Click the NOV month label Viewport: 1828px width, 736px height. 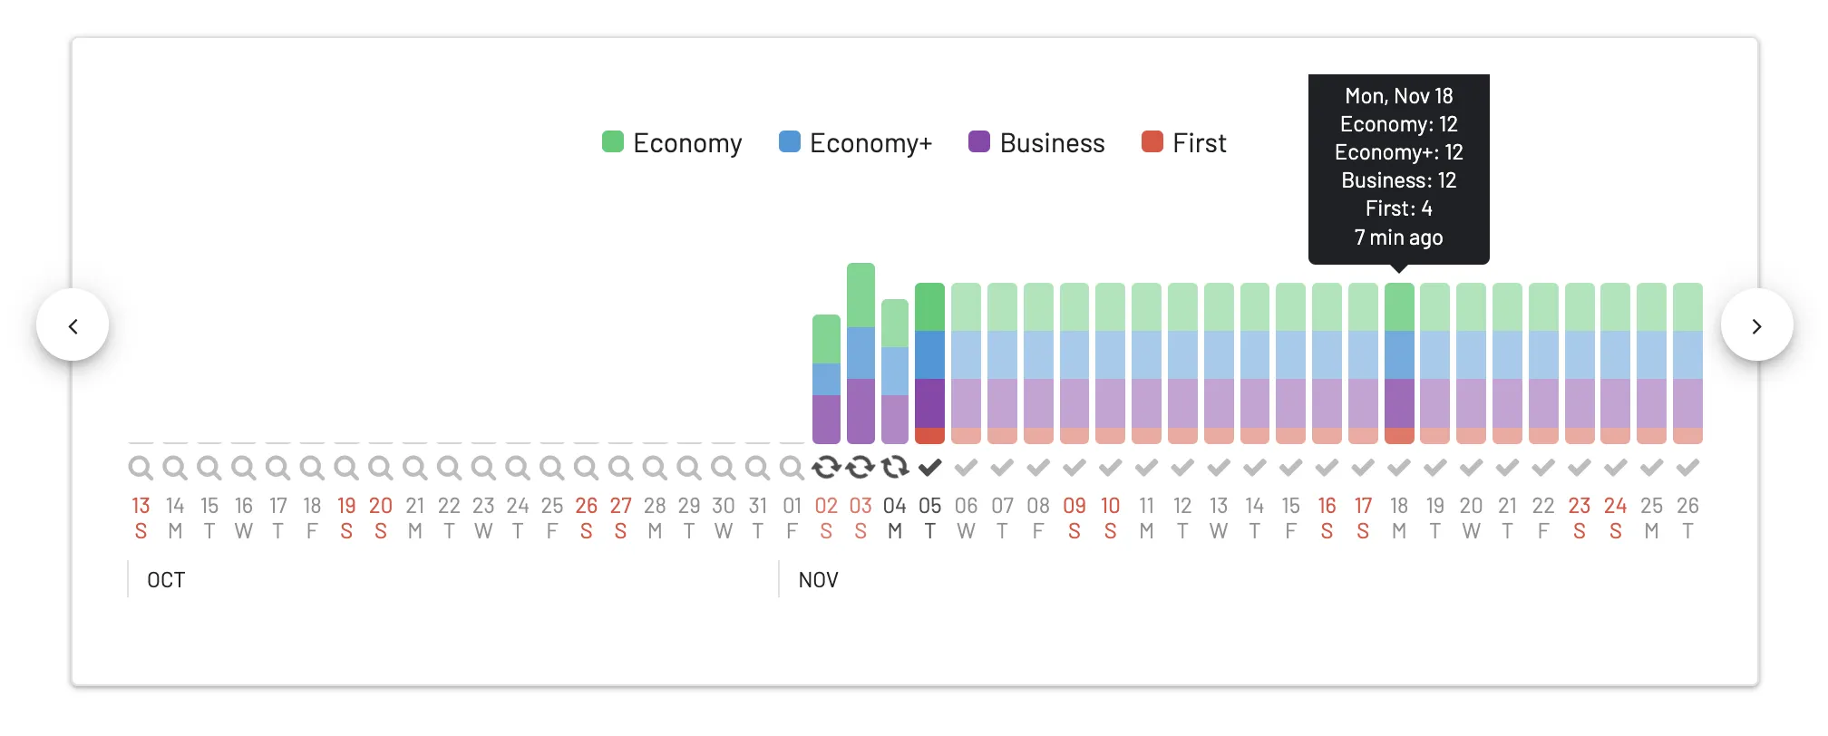pyautogui.click(x=818, y=580)
